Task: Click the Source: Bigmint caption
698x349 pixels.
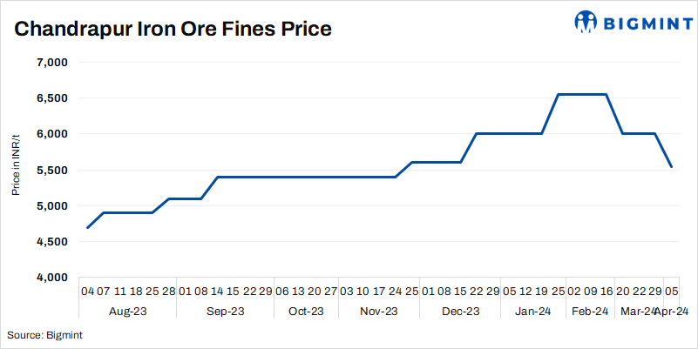Action: coord(44,335)
